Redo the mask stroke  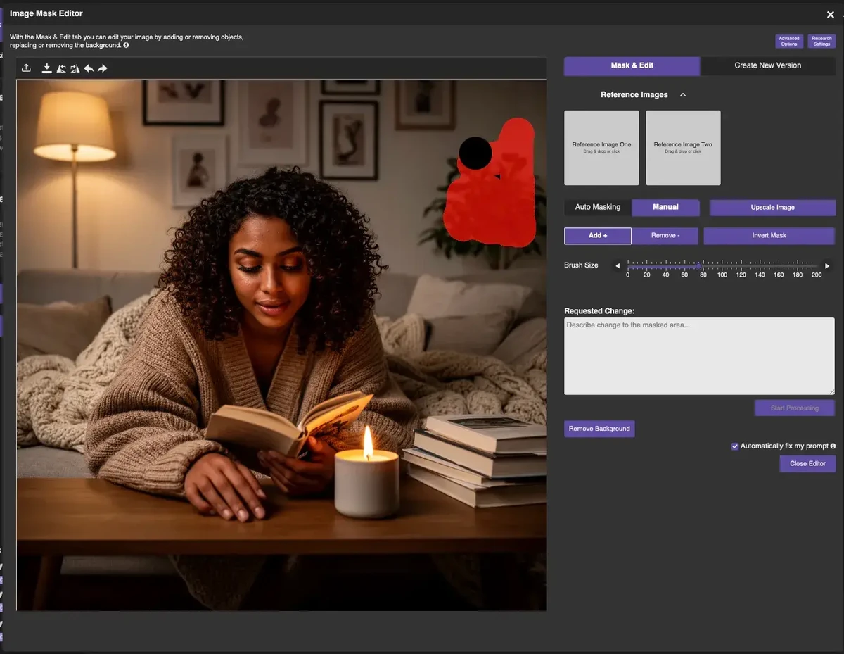coord(103,68)
